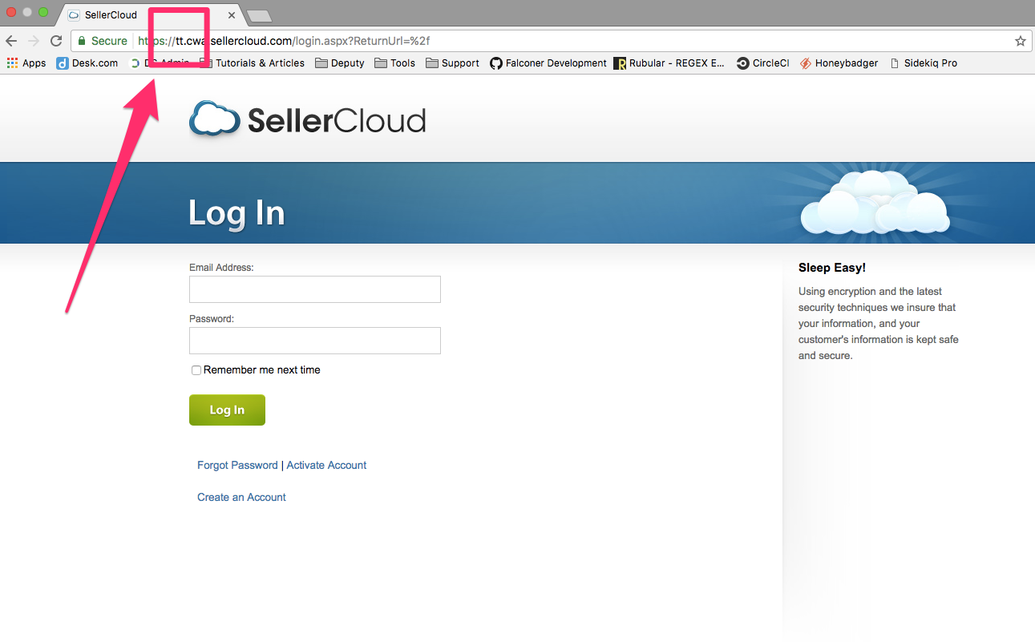Click the browser forward arrow
Viewport: 1035px width, 642px height.
(x=34, y=41)
